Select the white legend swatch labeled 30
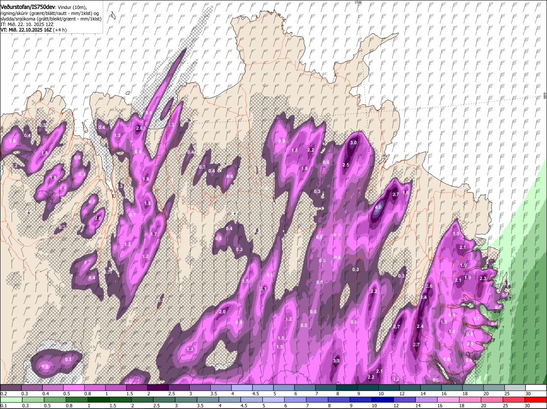547x409 pixels. [x=536, y=388]
